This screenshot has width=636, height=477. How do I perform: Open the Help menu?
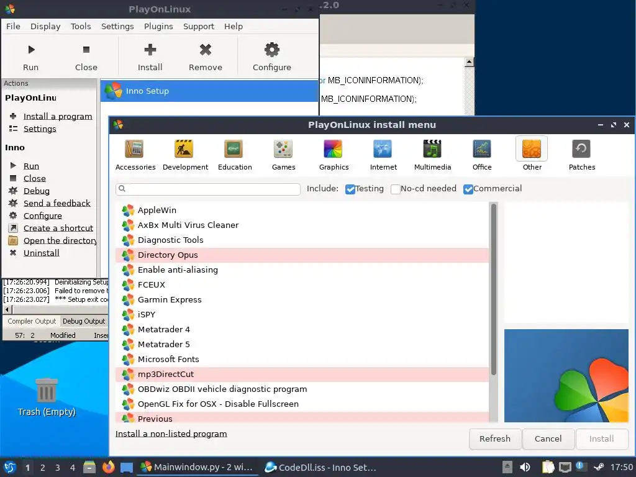pyautogui.click(x=234, y=26)
